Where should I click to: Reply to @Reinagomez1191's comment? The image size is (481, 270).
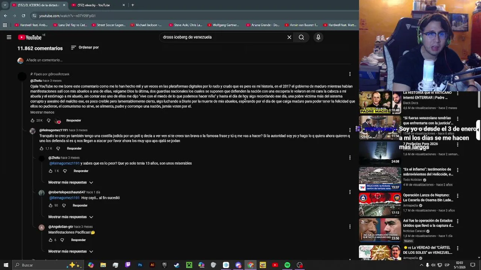tap(74, 148)
